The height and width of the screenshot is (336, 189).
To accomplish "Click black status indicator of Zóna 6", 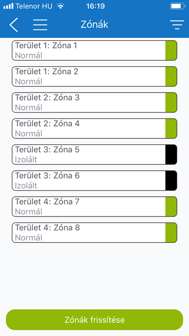I will 171,181.
